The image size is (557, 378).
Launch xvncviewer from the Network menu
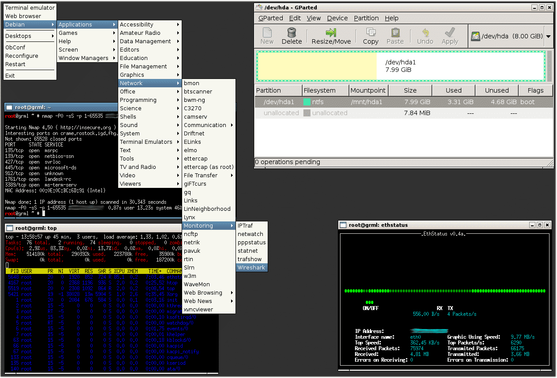tap(209, 310)
